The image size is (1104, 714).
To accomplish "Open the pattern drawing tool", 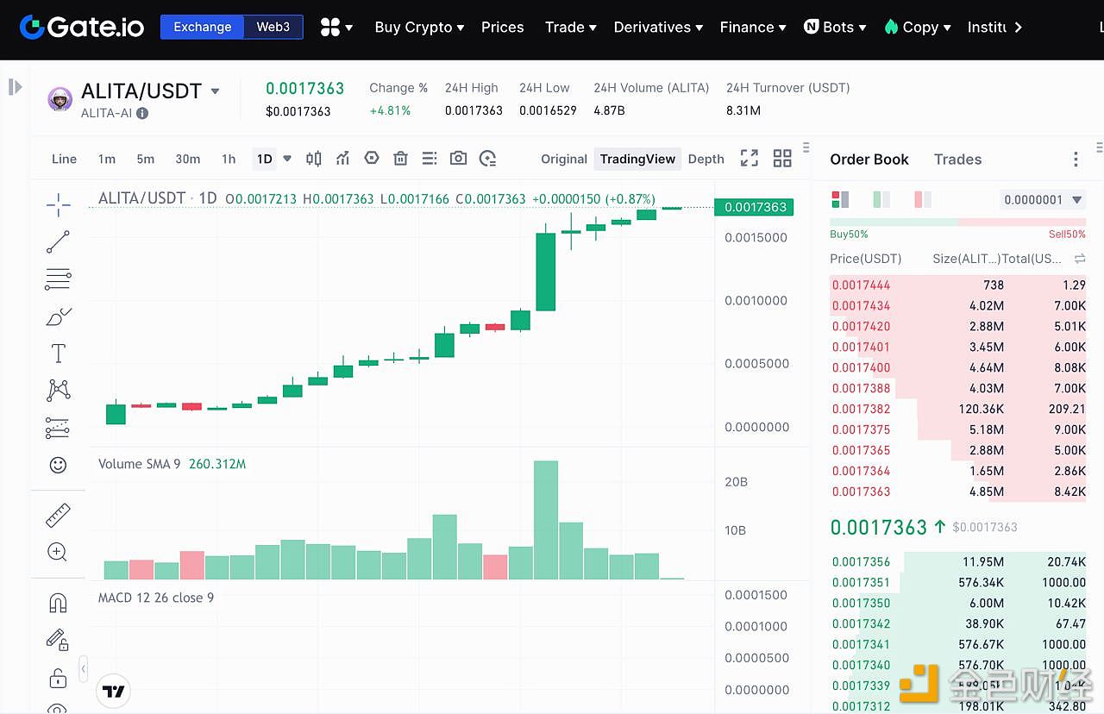I will click(58, 390).
